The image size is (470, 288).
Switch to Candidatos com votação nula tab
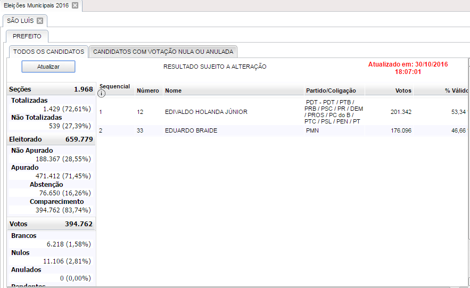click(163, 52)
